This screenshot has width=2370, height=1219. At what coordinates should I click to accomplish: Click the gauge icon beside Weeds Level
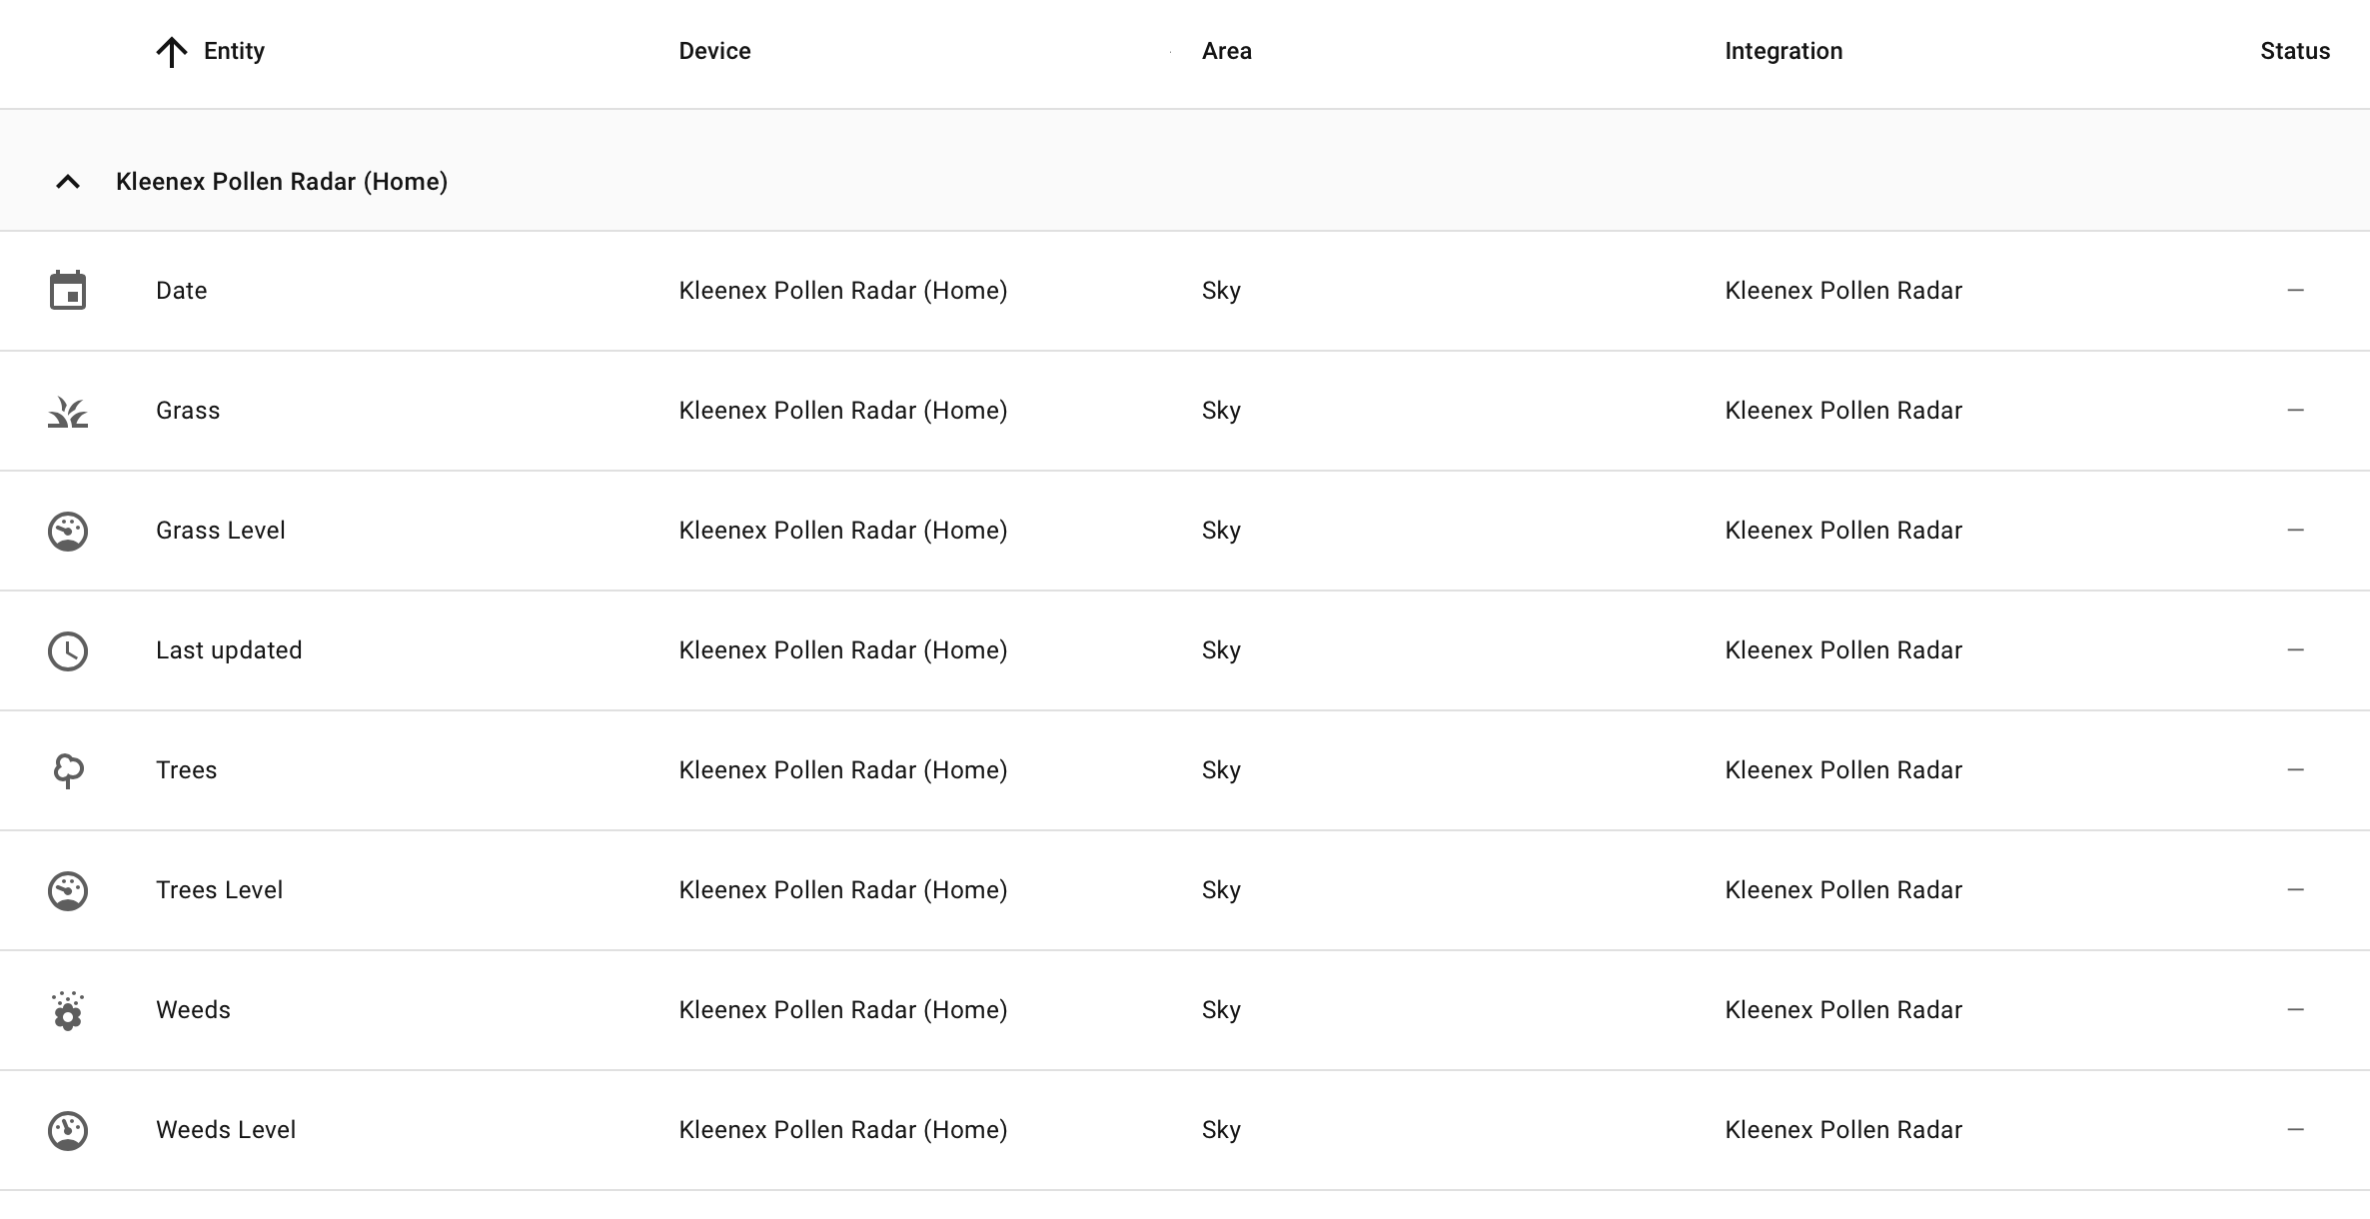[x=68, y=1130]
